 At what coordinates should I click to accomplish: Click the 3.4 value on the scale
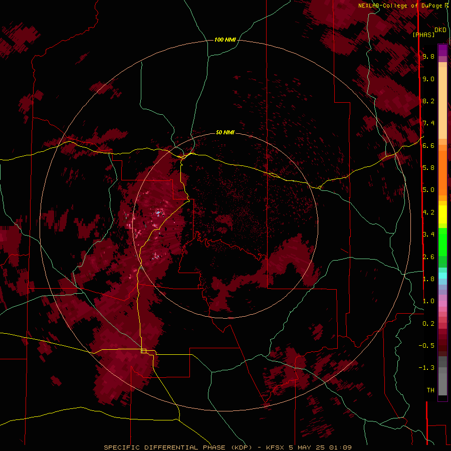(428, 235)
